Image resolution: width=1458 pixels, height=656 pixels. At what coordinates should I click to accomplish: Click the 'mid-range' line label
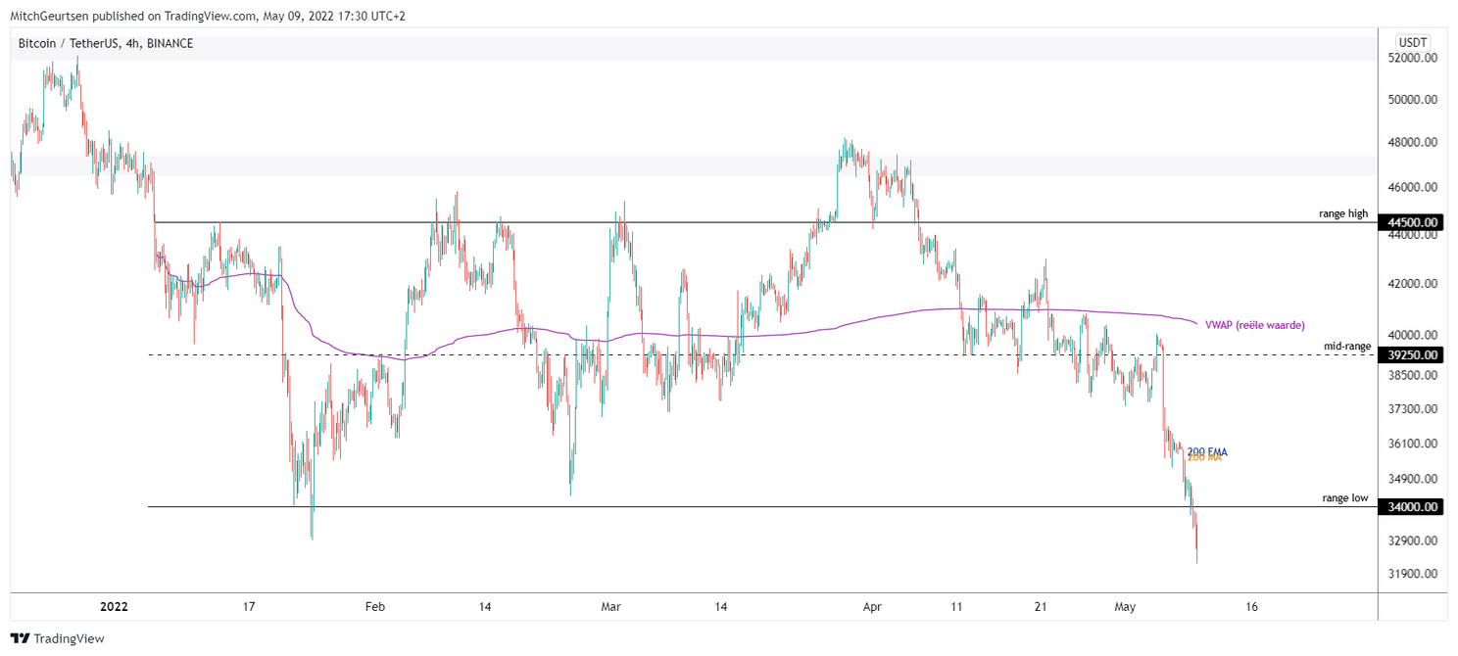[1346, 346]
